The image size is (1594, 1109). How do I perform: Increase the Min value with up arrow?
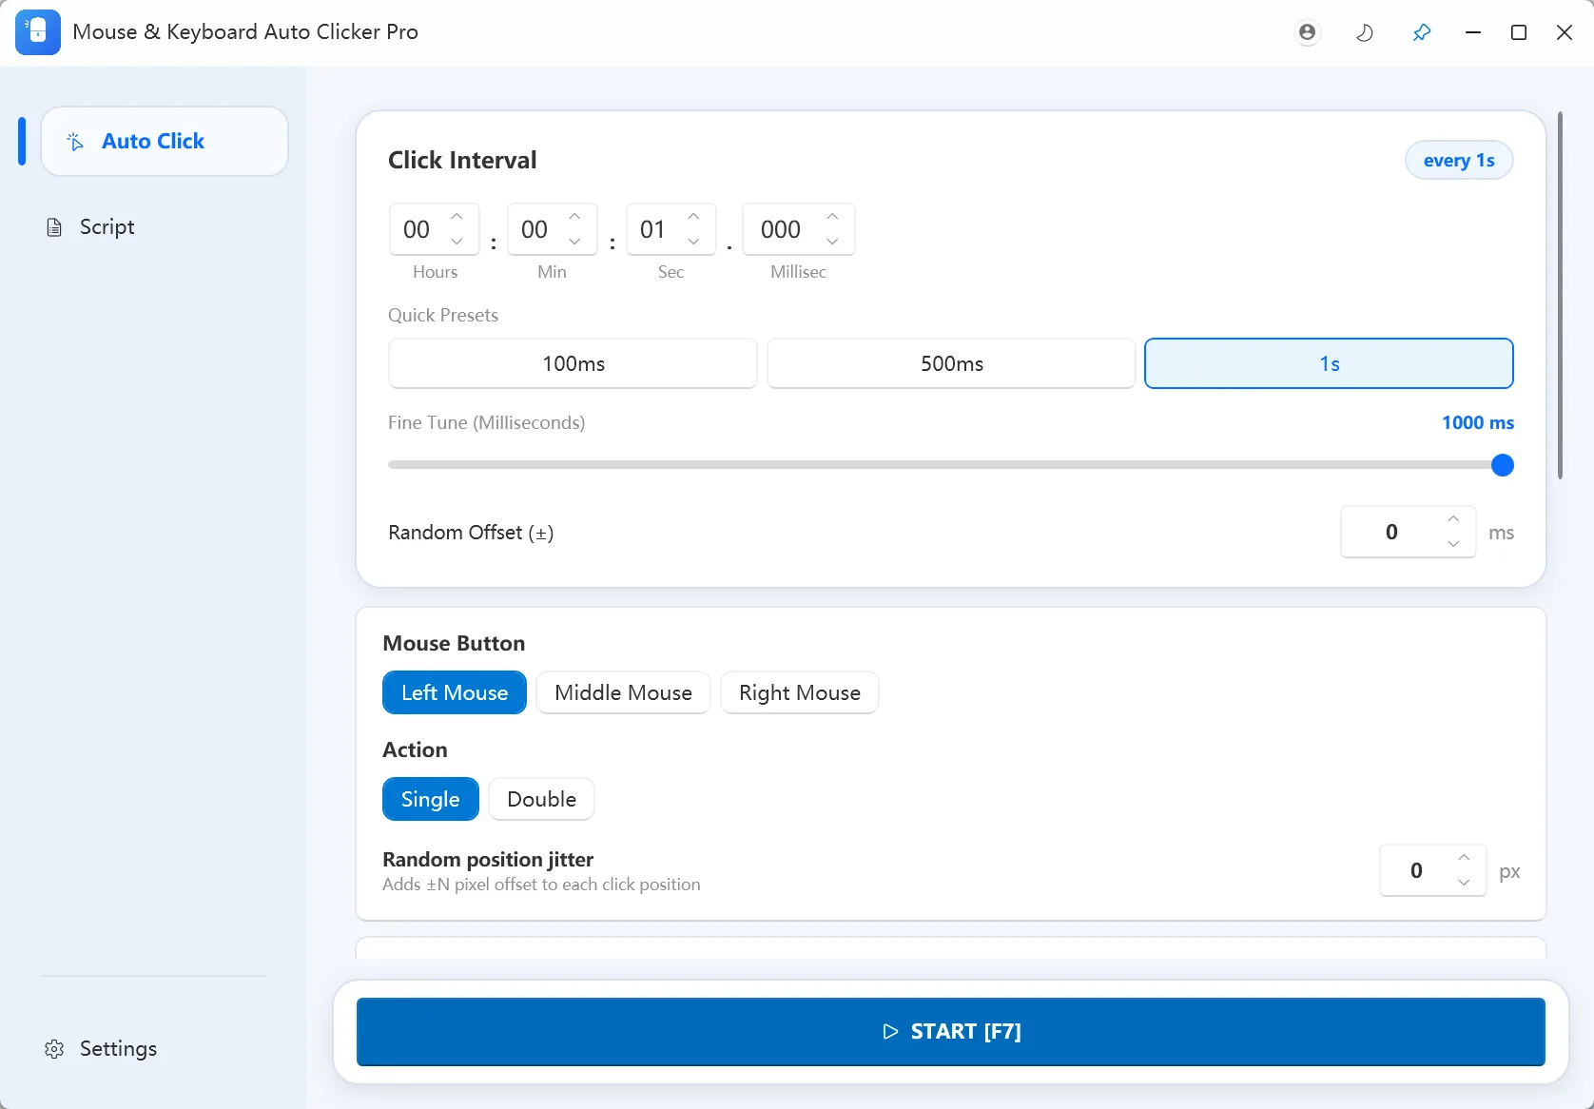click(x=575, y=217)
